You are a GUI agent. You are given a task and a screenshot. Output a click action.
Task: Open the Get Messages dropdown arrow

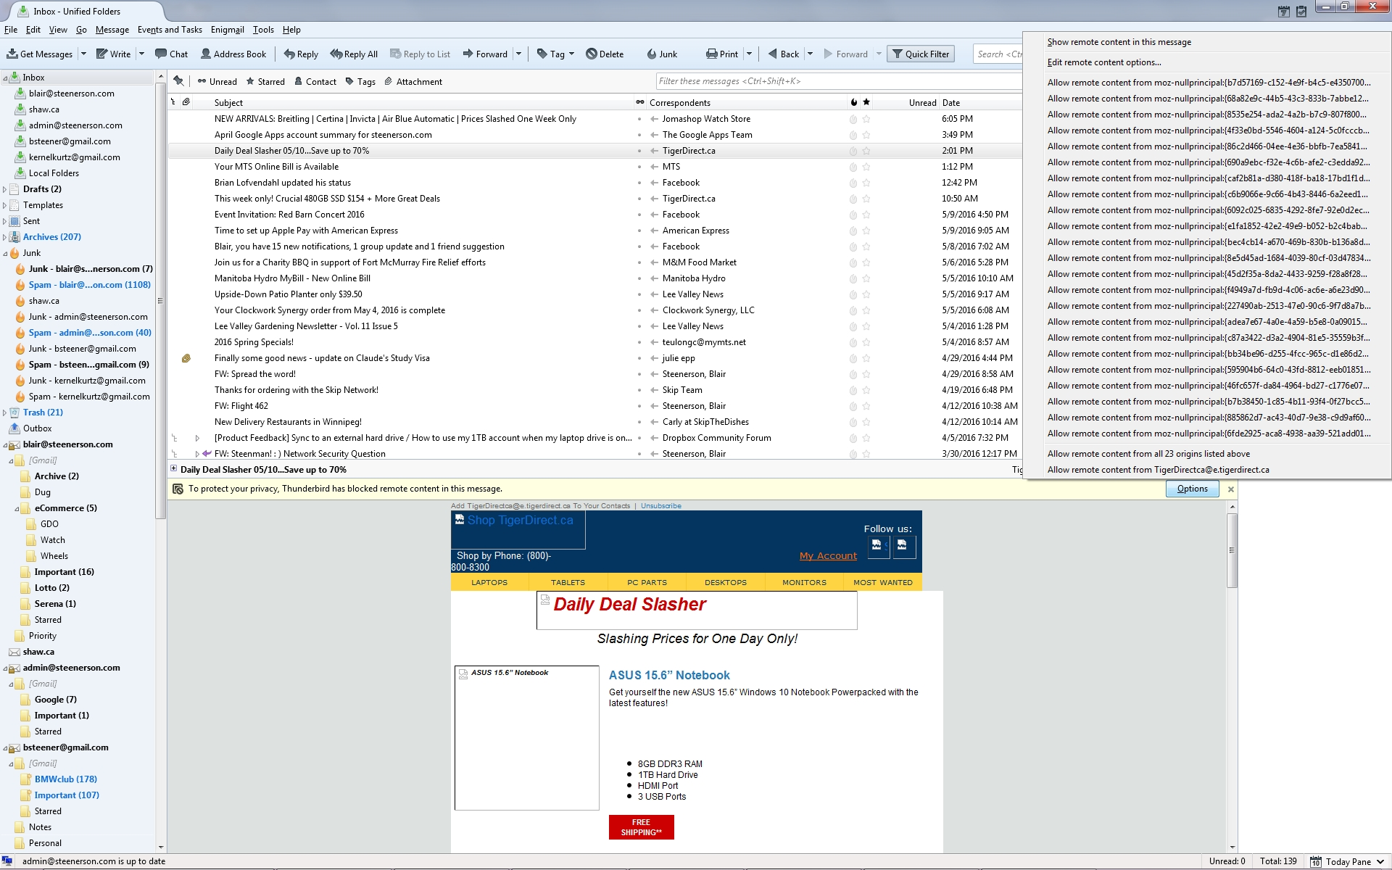click(x=83, y=54)
